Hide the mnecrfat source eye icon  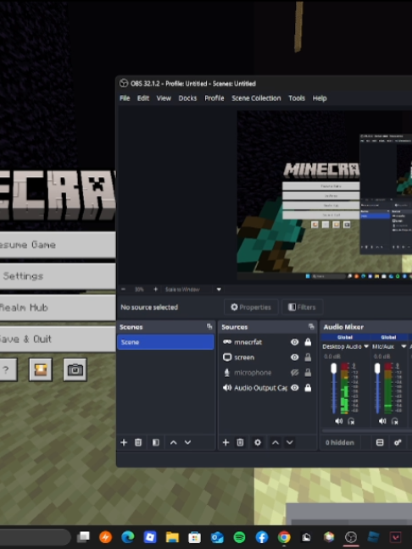click(295, 341)
